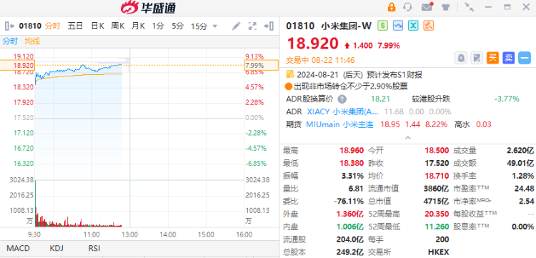Click the orange auction gavel badge
Screen dimensions: 536x258
point(428,26)
